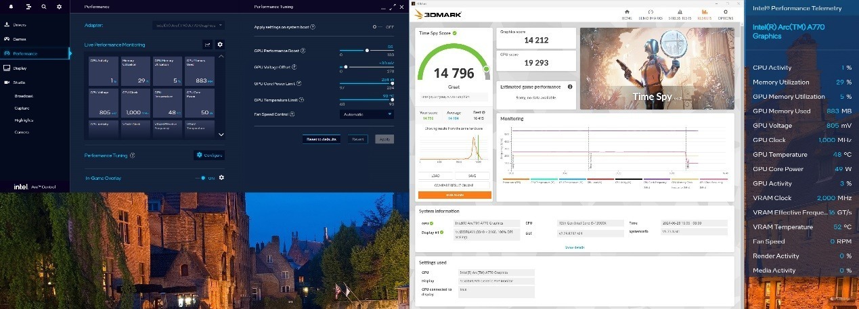Select Broadcast under Studio
This screenshot has width=859, height=309.
click(24, 96)
